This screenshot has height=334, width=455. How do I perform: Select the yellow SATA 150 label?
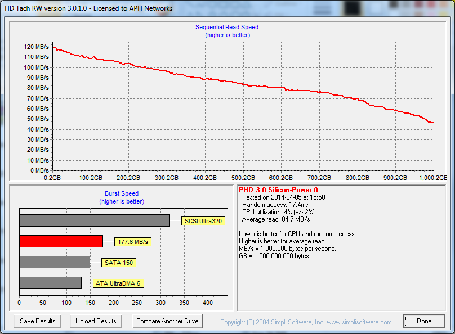[x=119, y=263]
